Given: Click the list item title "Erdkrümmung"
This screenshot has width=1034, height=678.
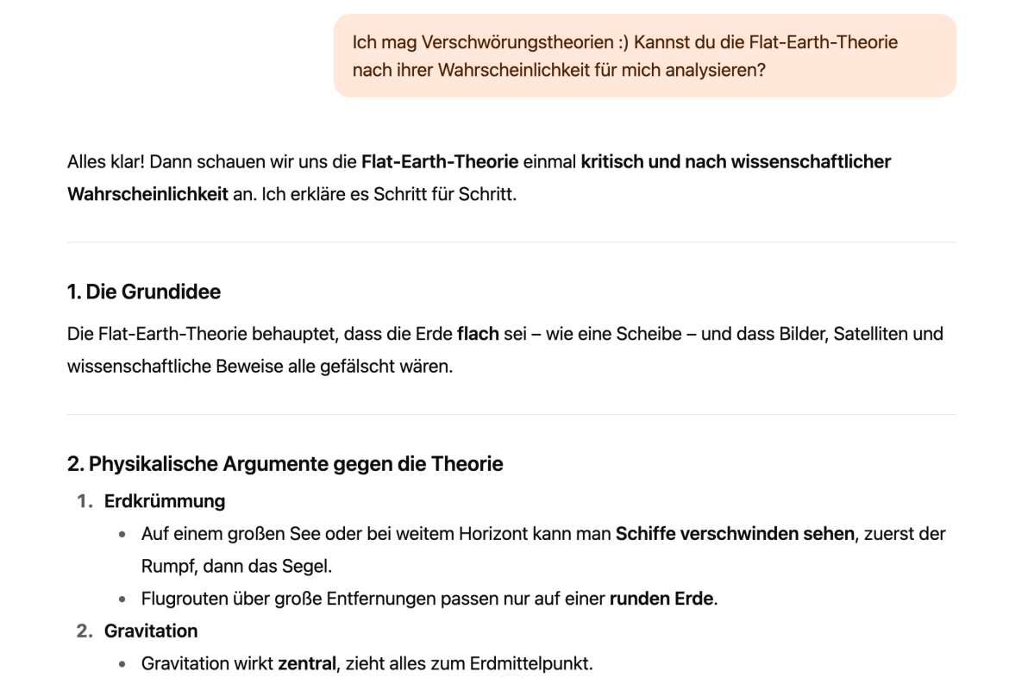Looking at the screenshot, I should coord(165,501).
